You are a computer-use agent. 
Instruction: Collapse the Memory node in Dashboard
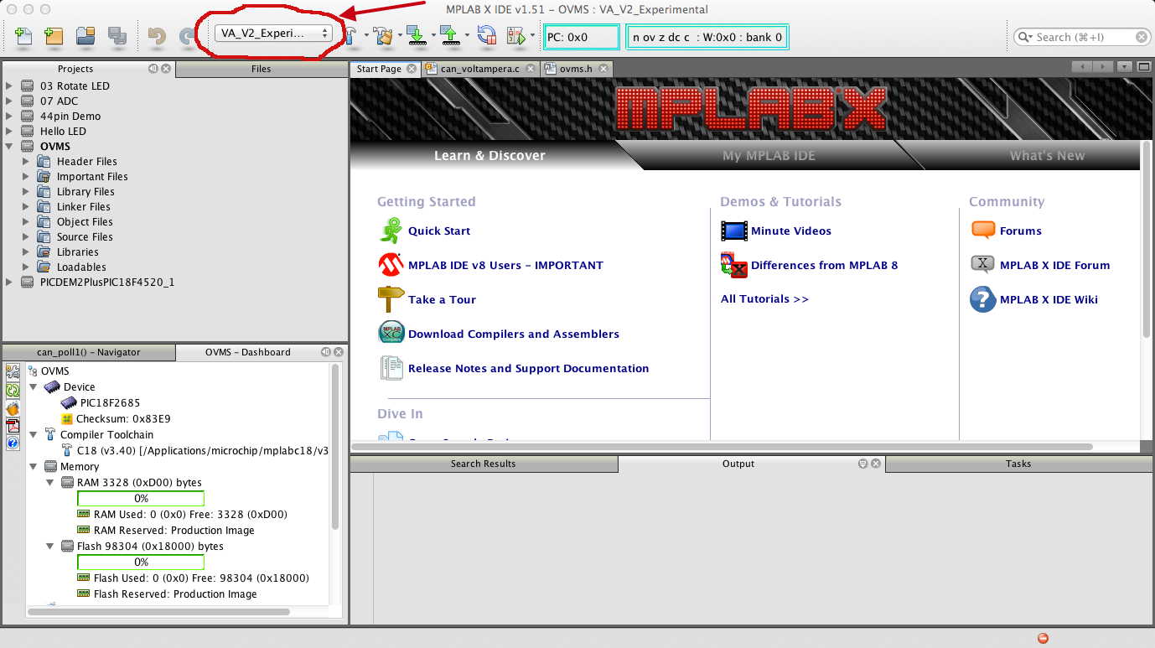tap(34, 467)
